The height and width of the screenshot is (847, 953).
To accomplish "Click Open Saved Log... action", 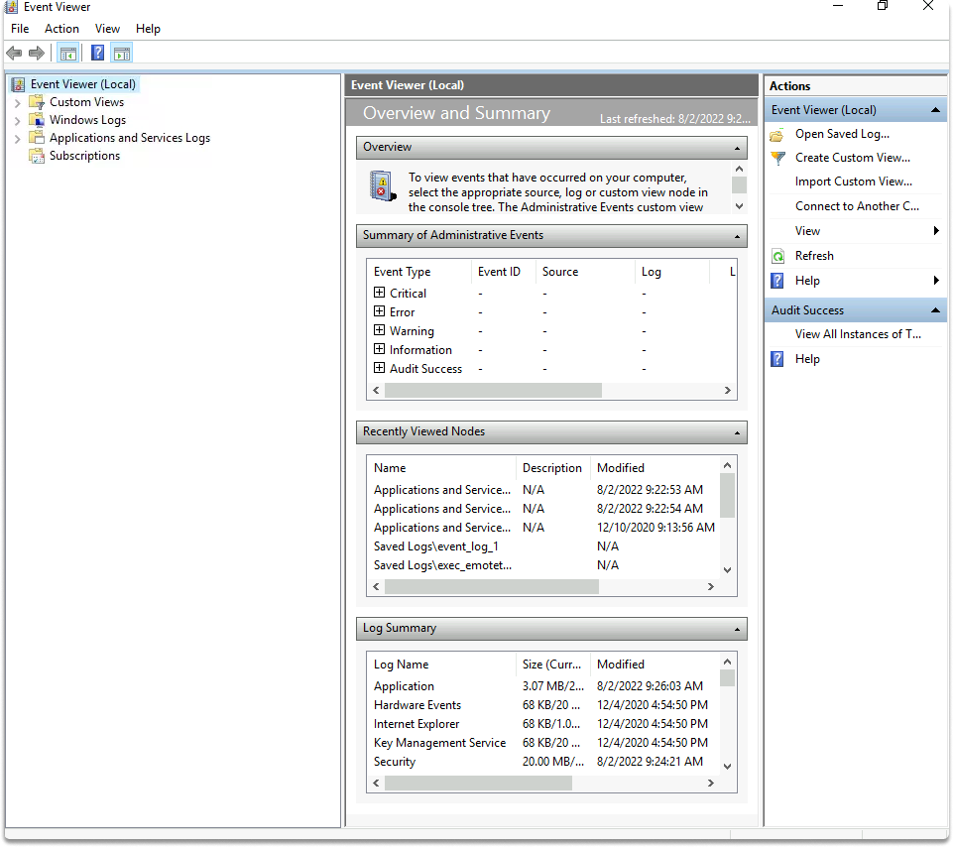I will tap(842, 134).
